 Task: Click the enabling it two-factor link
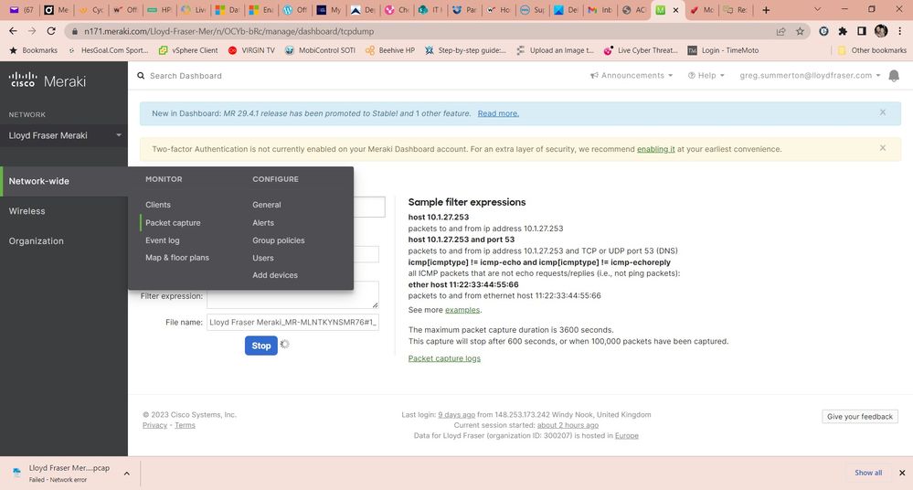click(655, 149)
